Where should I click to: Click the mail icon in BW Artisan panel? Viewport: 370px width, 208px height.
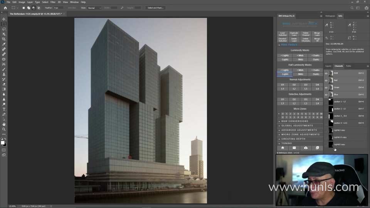coord(294,148)
